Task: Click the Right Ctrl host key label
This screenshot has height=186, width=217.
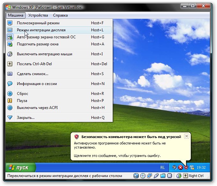Action: click(196, 176)
